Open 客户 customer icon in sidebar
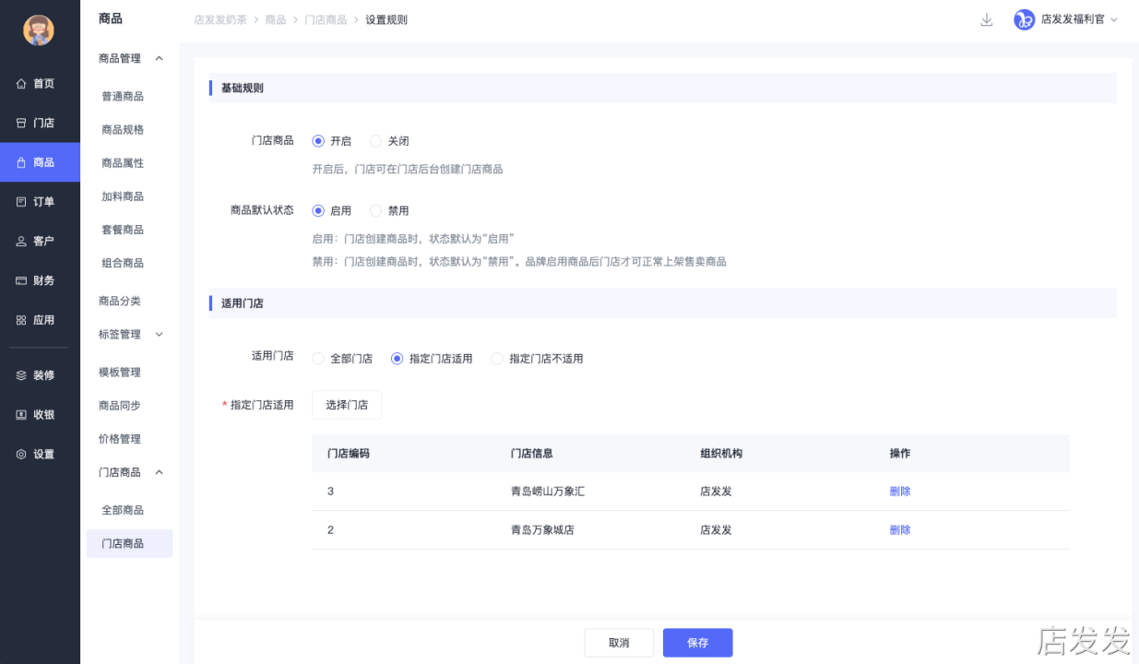This screenshot has width=1139, height=664. (21, 241)
